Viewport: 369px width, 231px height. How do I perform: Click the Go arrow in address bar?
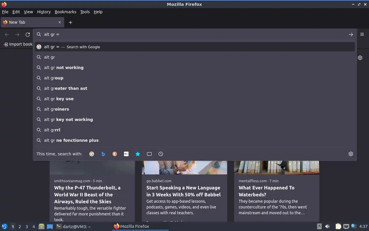tap(351, 34)
